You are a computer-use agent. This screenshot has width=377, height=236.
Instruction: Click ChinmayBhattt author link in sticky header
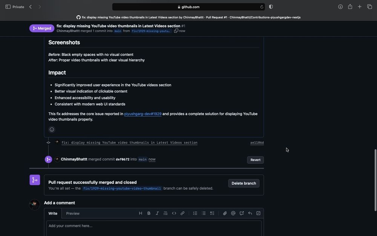68,31
